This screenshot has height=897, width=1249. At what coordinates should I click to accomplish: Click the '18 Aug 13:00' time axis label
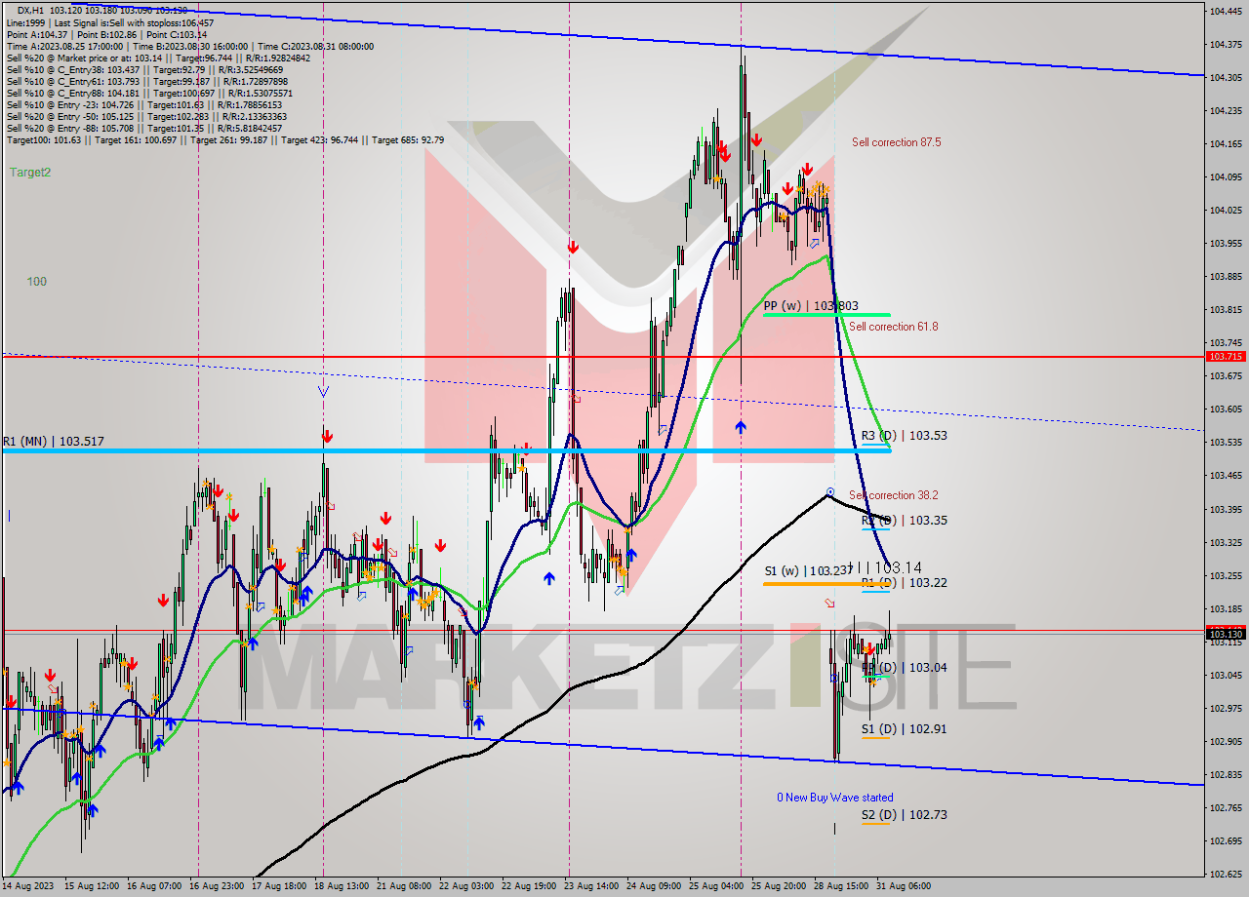click(x=342, y=886)
